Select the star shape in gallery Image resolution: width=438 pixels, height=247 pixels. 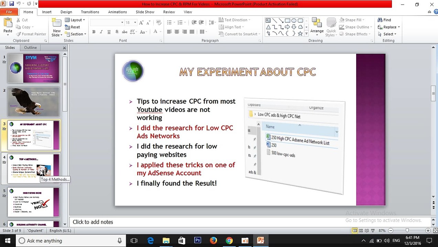[x=300, y=34]
